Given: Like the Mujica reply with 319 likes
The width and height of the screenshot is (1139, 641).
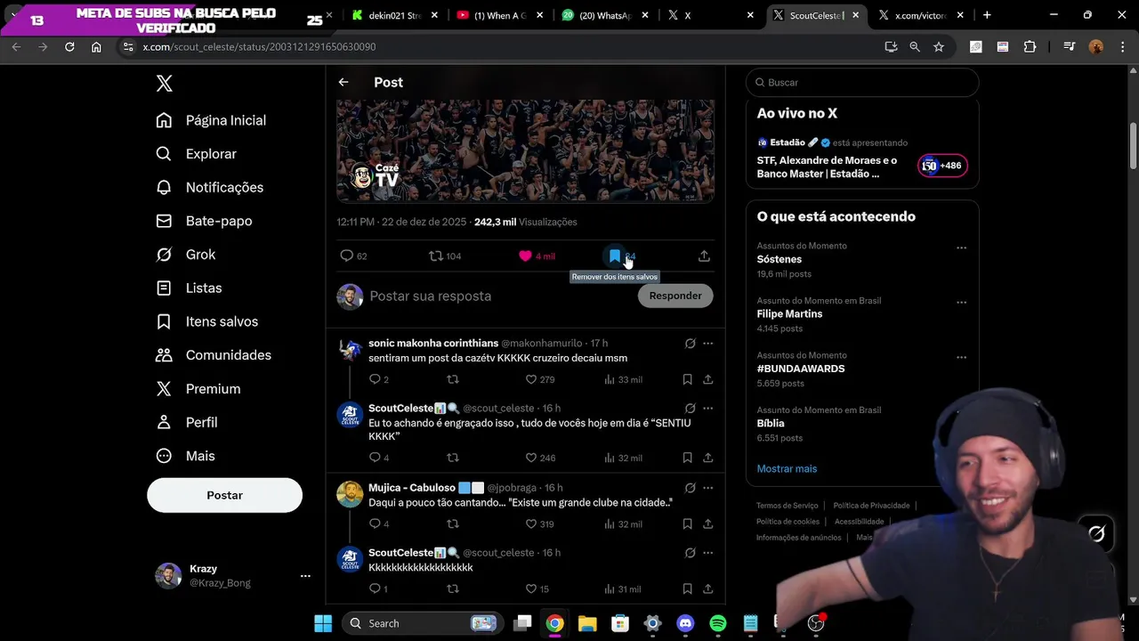Looking at the screenshot, I should [531, 524].
